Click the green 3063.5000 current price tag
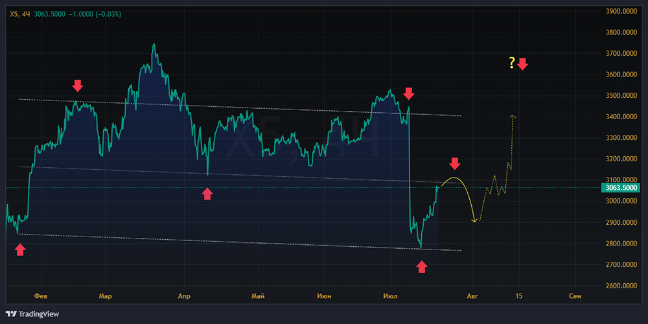The width and height of the screenshot is (648, 324). click(621, 188)
